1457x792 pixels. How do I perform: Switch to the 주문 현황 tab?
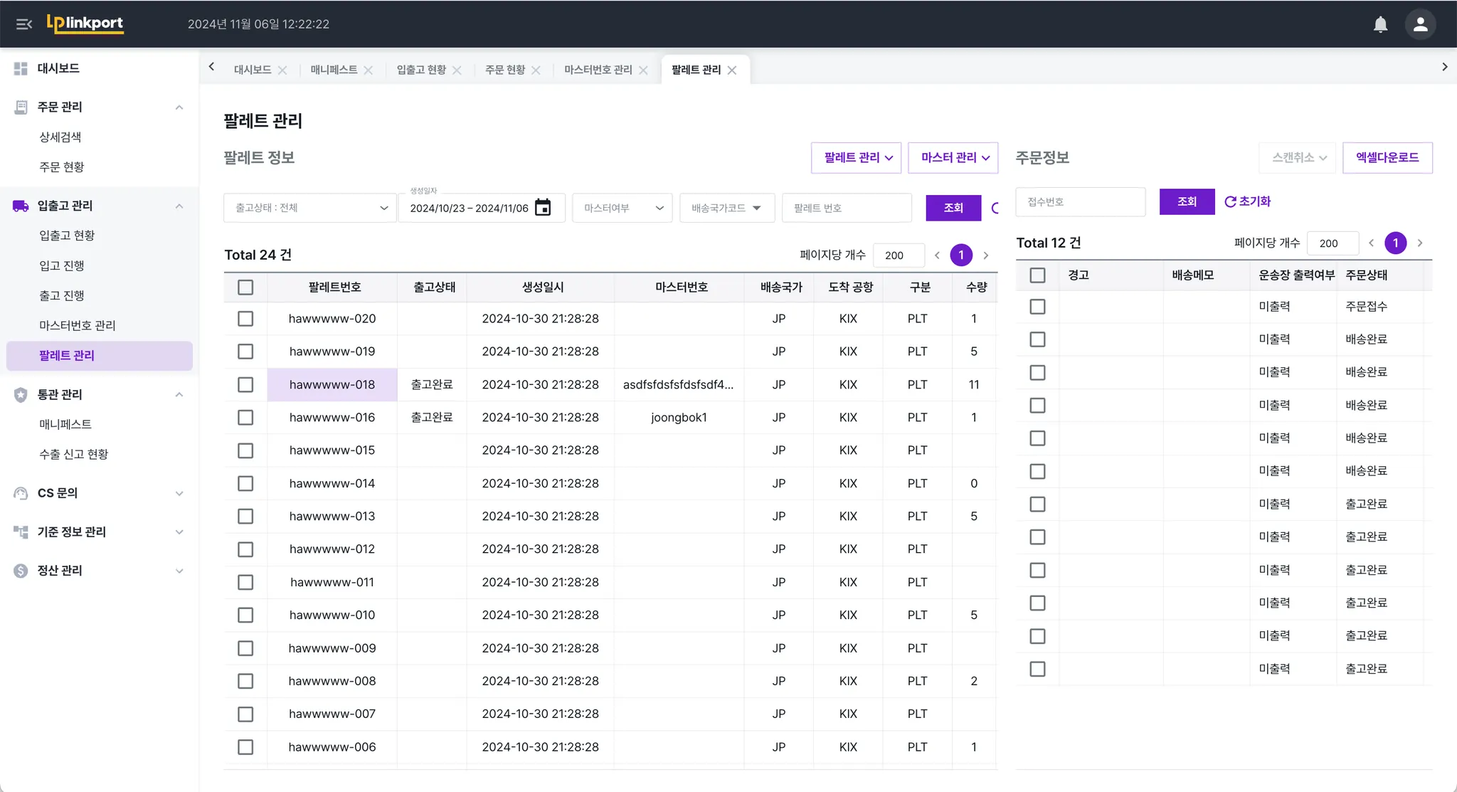505,70
